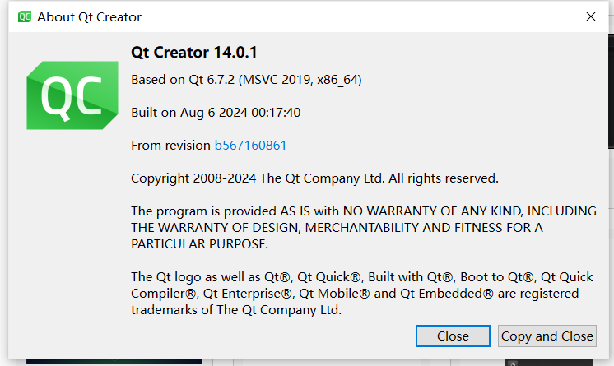Dismiss the dialog with the X icon
Image resolution: width=614 pixels, height=366 pixels.
[x=590, y=16]
